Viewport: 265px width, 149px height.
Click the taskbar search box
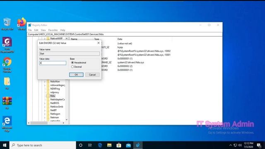point(43,145)
